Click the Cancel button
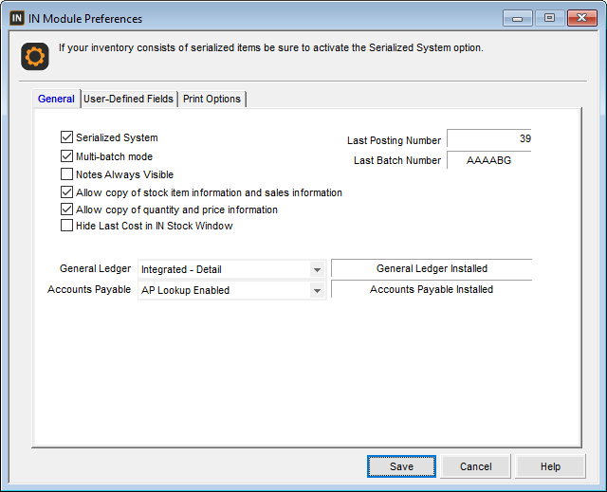This screenshot has width=607, height=492. [x=475, y=466]
